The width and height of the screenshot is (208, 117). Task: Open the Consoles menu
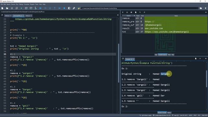(26, 4)
